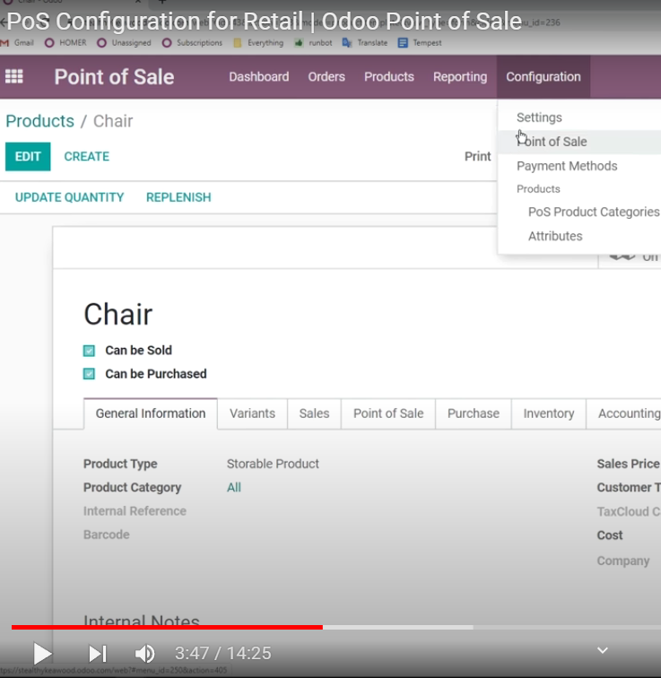Click the video time display 3:47 / 14:25
This screenshot has height=678, width=661.
(222, 654)
